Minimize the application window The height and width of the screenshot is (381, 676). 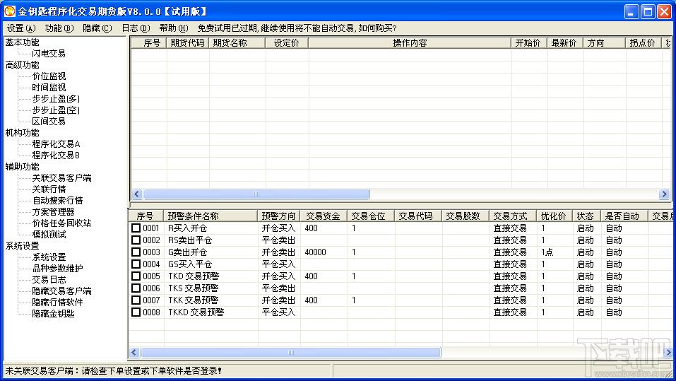632,11
